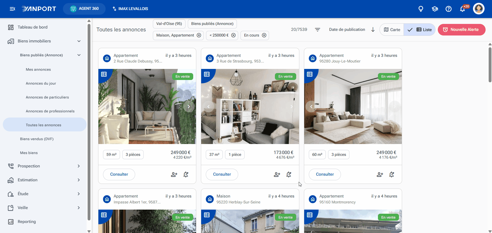The width and height of the screenshot is (492, 233).
Task: Switch to Carte map view
Action: point(392,30)
